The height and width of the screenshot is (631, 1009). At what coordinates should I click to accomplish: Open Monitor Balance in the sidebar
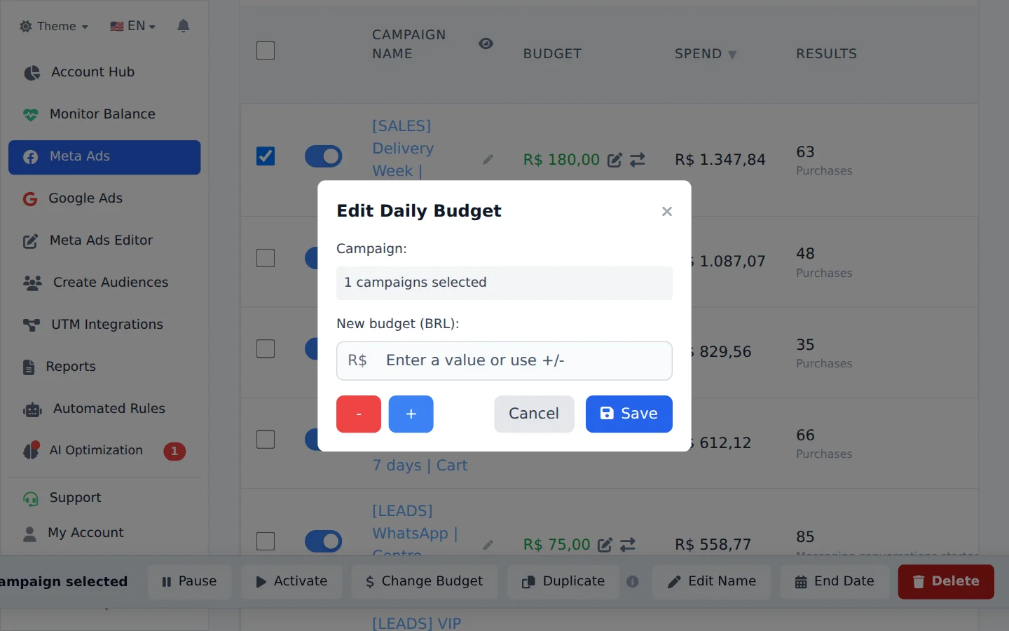pos(104,114)
